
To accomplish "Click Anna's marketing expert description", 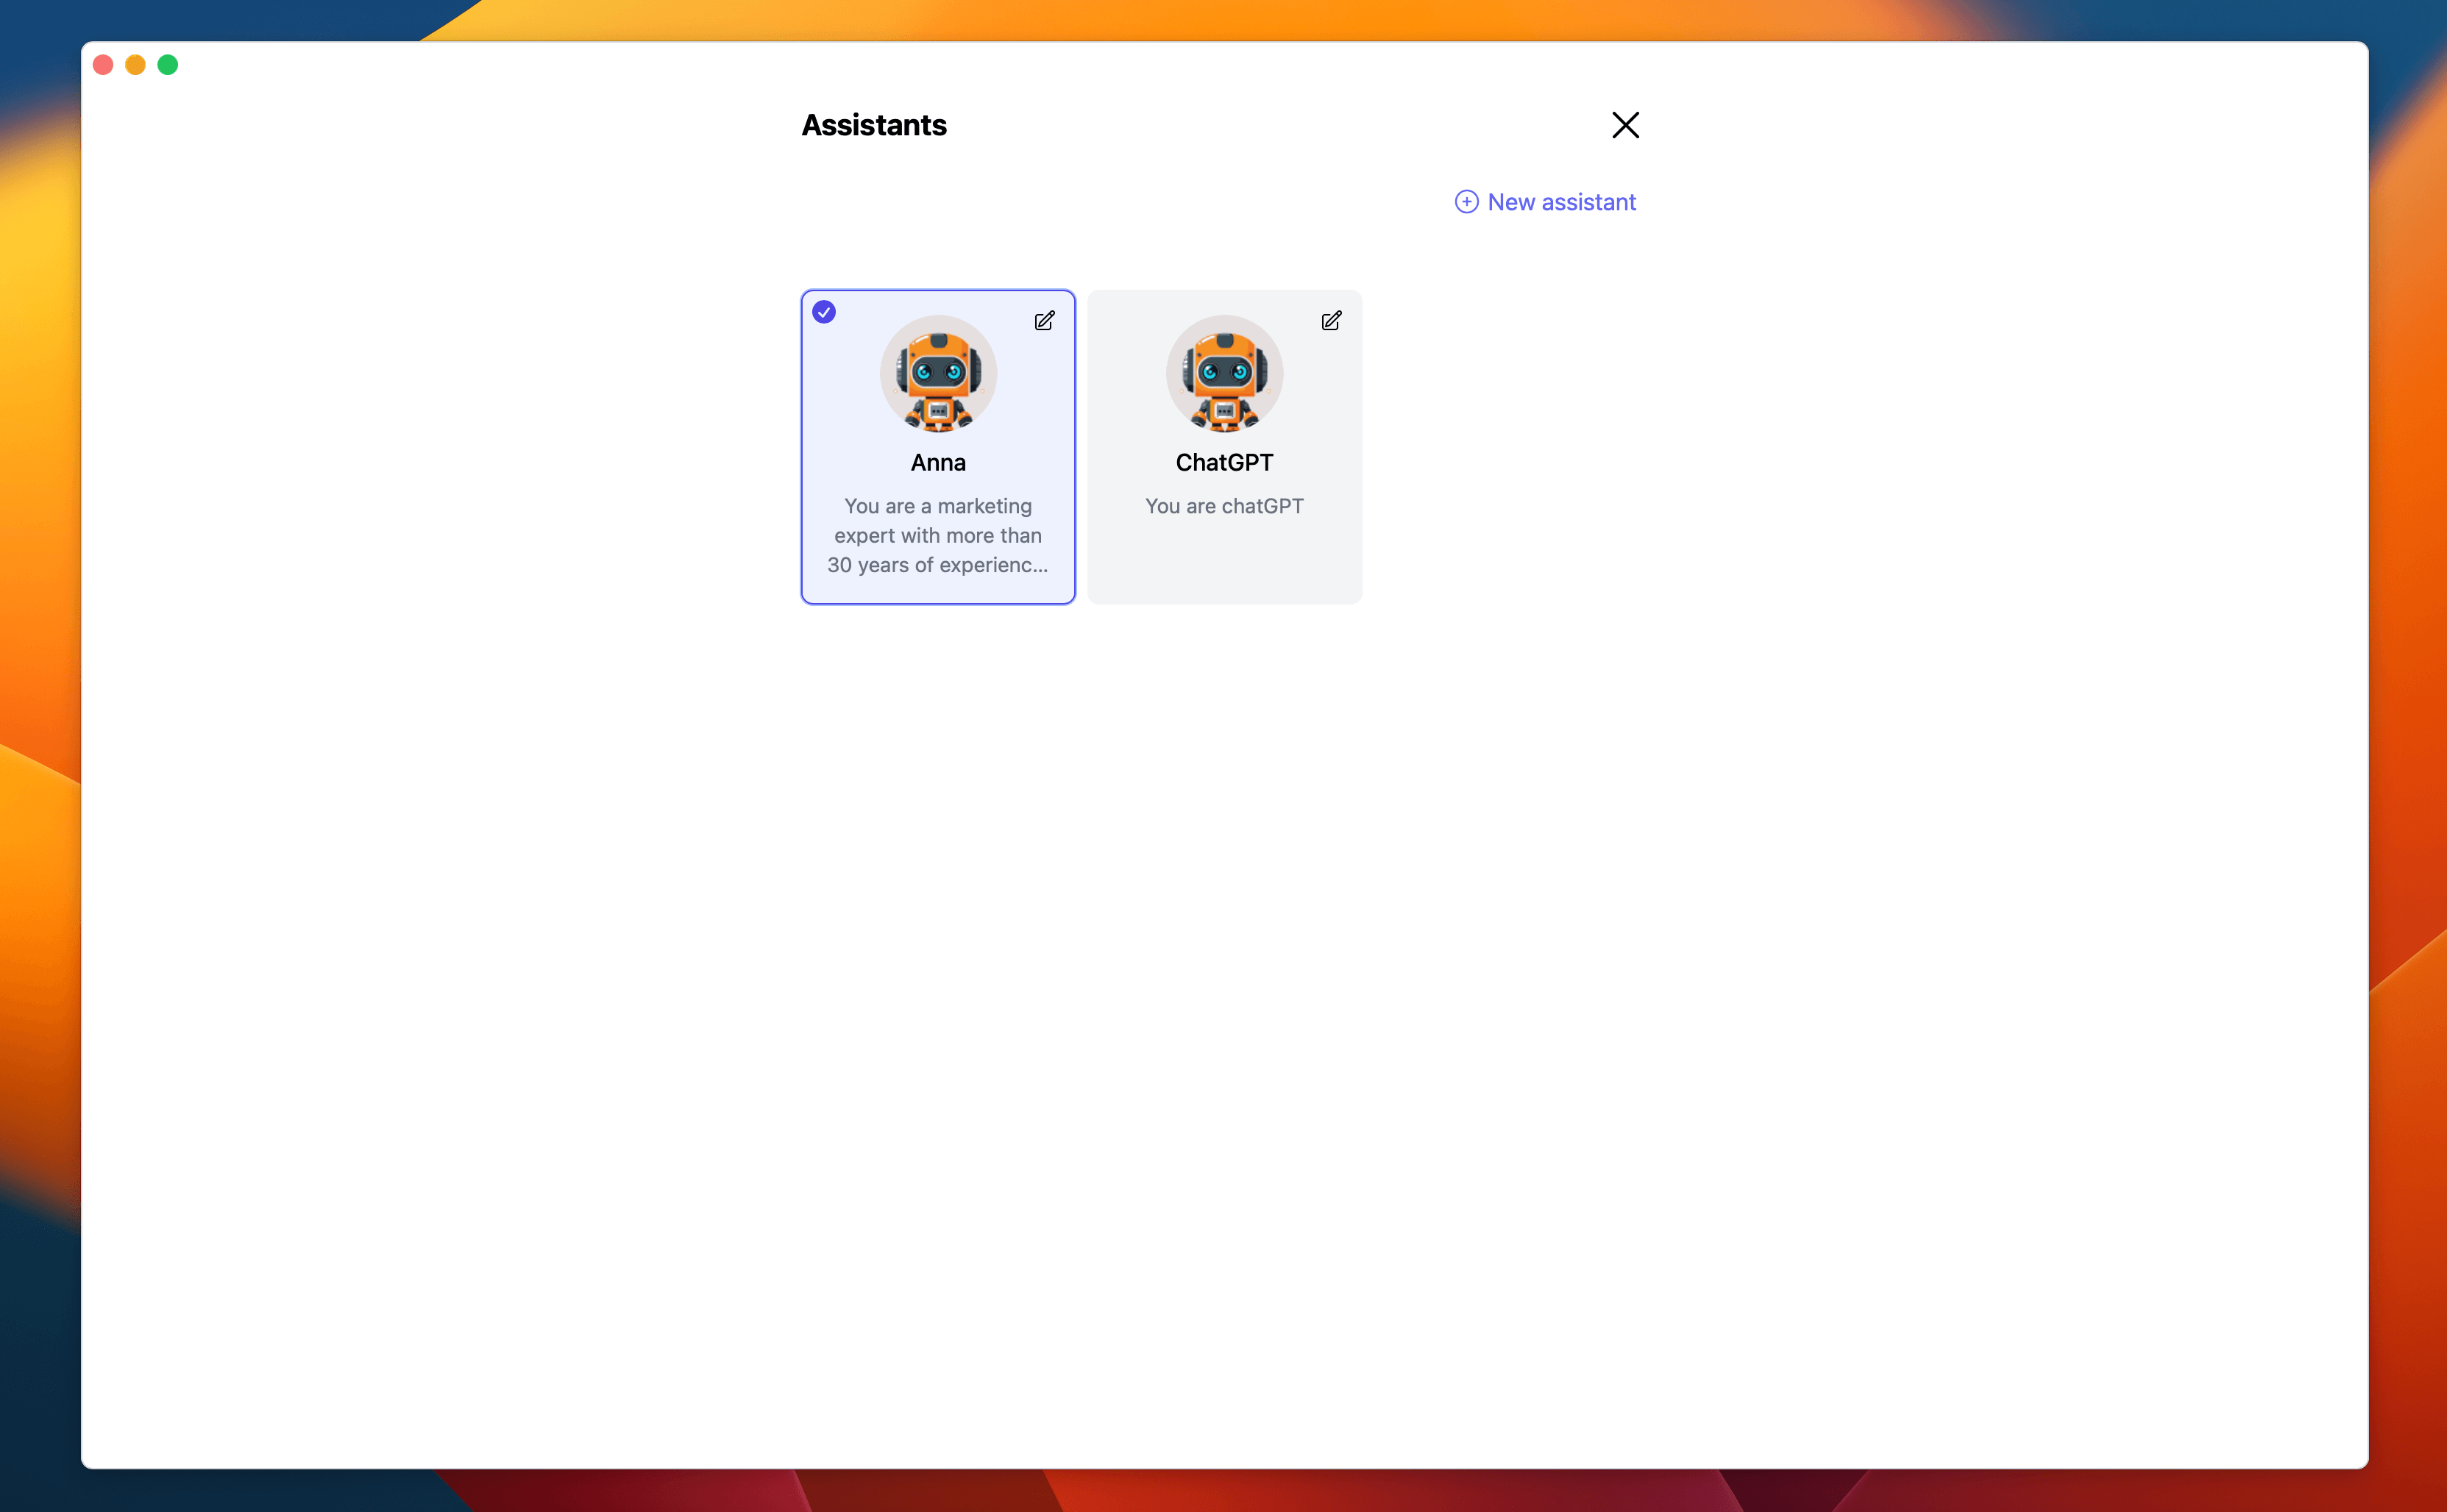I will click(938, 535).
